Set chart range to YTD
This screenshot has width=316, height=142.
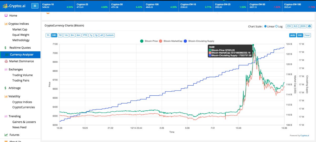pos(85,35)
